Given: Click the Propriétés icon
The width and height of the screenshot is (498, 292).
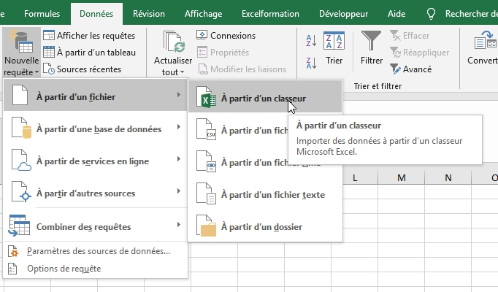Looking at the screenshot, I should (x=202, y=52).
